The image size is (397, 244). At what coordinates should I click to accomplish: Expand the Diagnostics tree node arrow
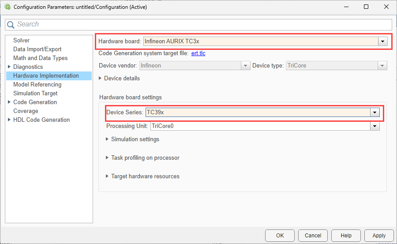pos(9,67)
